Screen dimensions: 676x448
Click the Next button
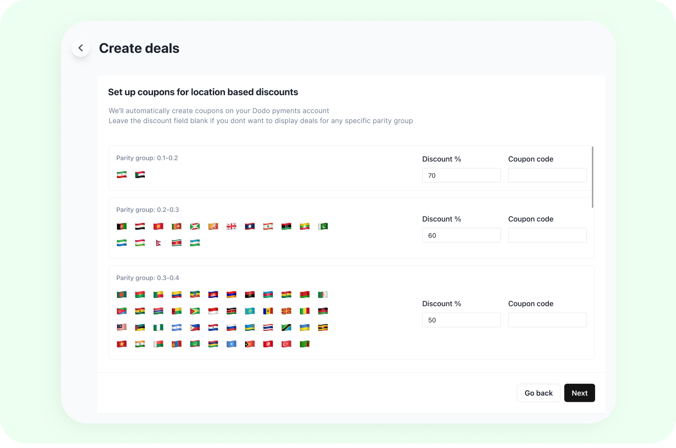[580, 393]
